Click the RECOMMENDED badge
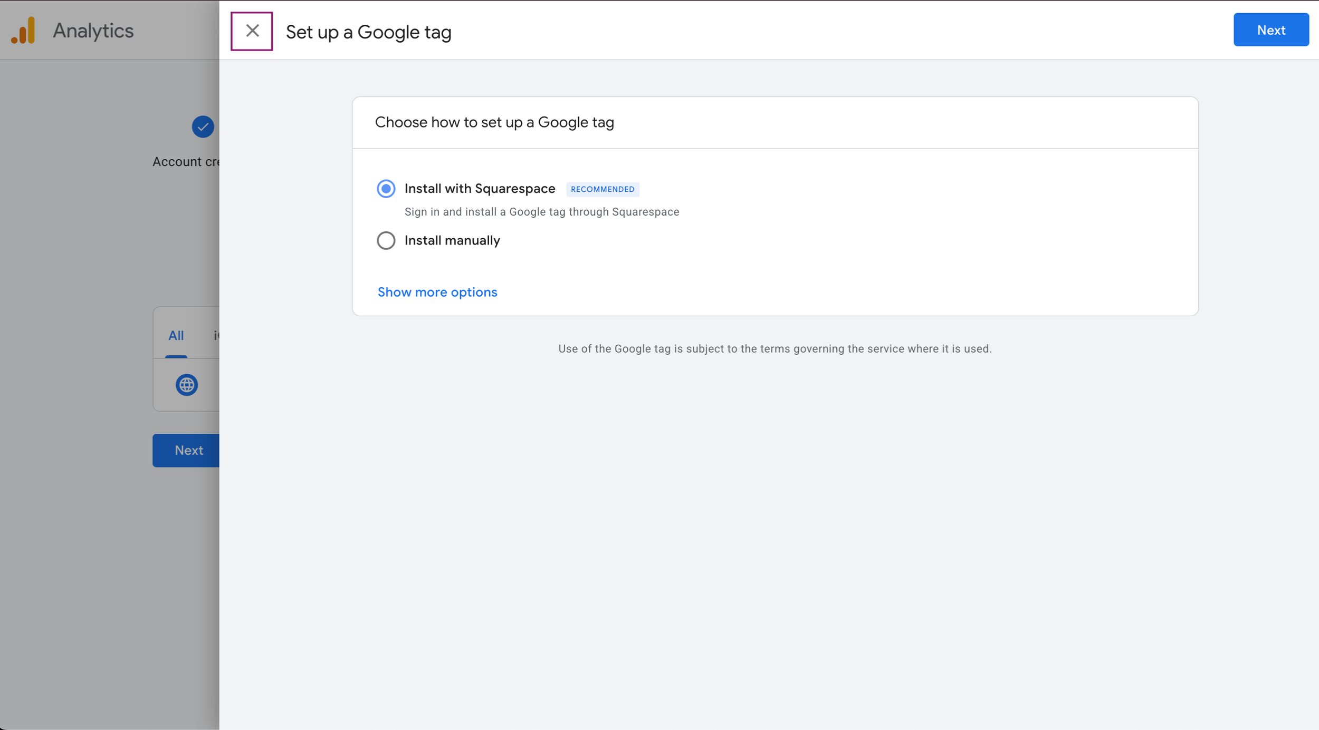 602,189
